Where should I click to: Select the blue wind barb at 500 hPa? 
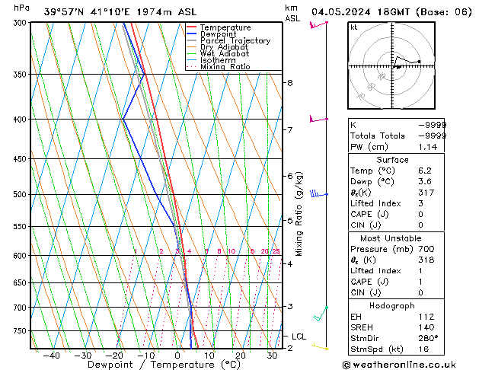tap(318, 193)
